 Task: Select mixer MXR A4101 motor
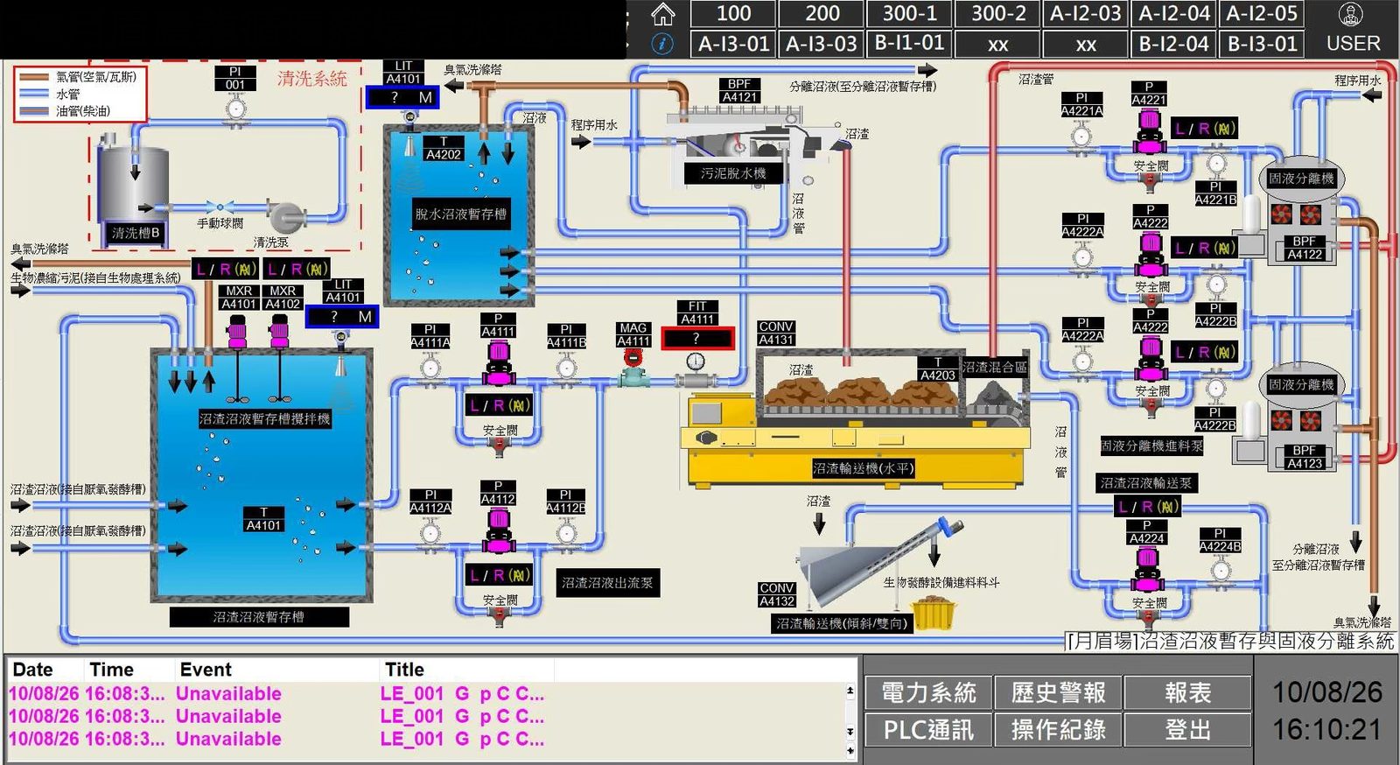[x=236, y=331]
